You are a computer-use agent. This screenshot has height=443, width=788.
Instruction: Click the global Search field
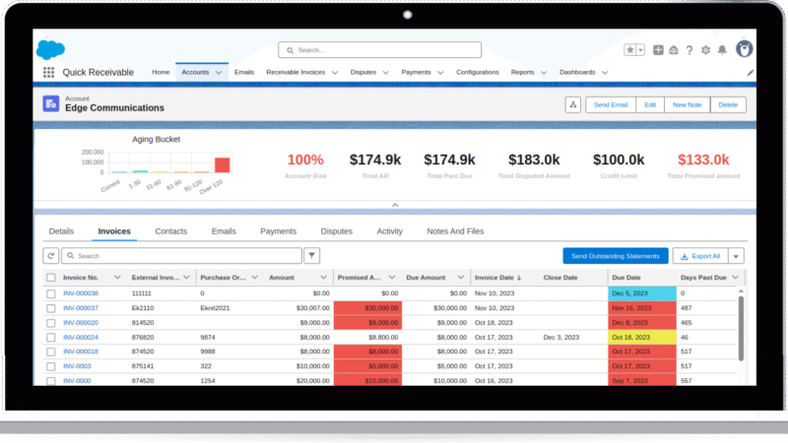pyautogui.click(x=379, y=50)
